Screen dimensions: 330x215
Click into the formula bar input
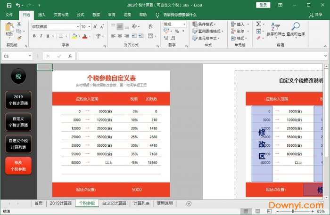click(198, 56)
